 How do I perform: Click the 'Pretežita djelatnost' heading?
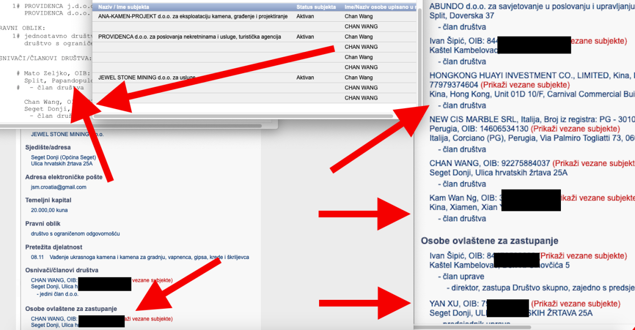coord(54,247)
